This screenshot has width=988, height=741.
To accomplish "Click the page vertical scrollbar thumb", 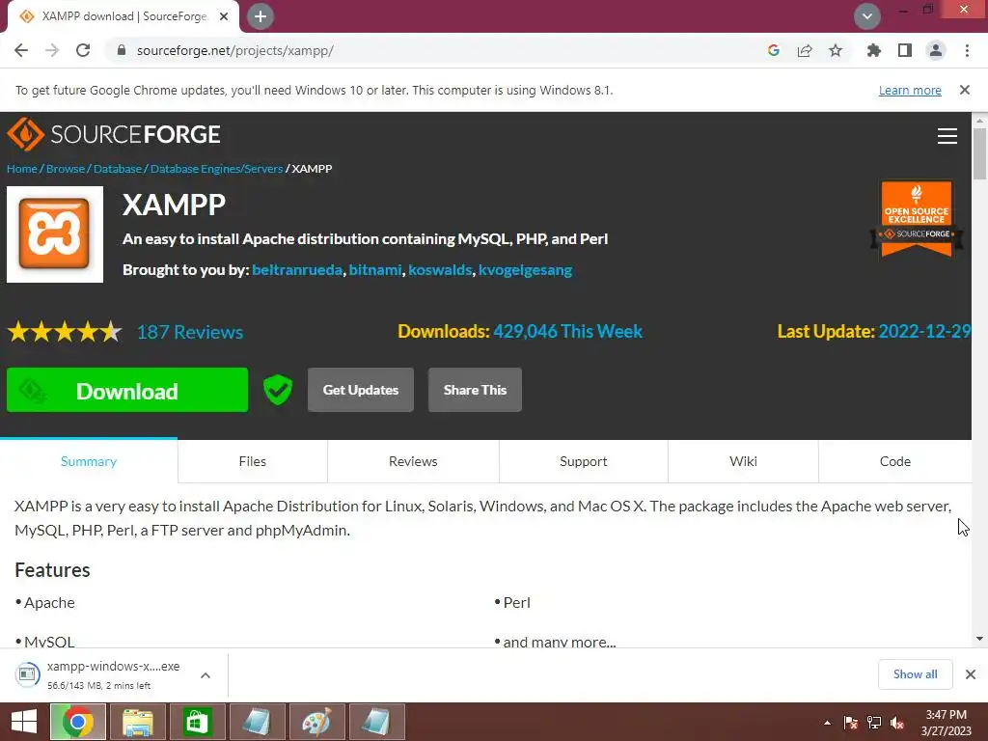I will [979, 153].
